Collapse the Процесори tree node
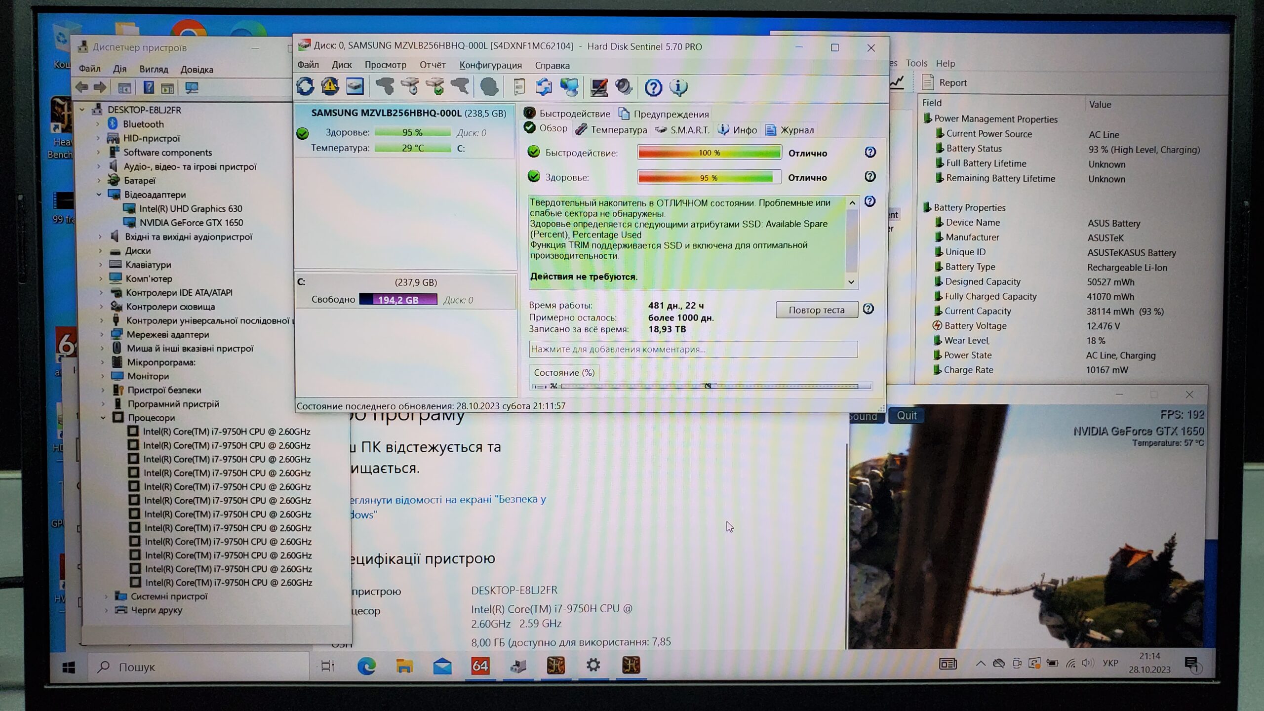The width and height of the screenshot is (1264, 711). 103,418
